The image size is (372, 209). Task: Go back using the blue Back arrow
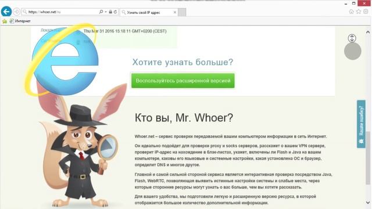[x=6, y=12]
